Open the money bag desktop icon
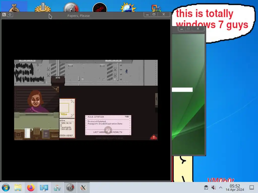This screenshot has height=193, width=258. point(14,8)
